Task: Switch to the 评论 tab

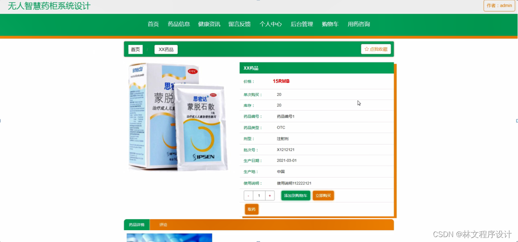Action: [x=163, y=225]
